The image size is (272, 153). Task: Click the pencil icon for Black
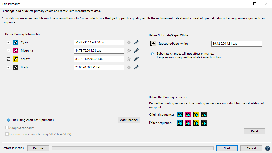[136, 67]
